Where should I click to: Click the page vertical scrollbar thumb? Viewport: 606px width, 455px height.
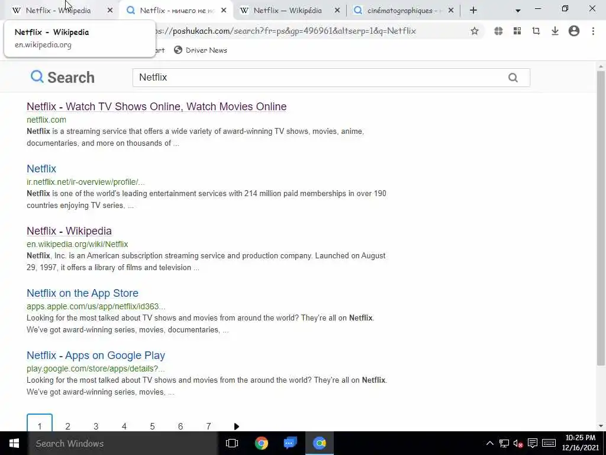[x=601, y=218]
